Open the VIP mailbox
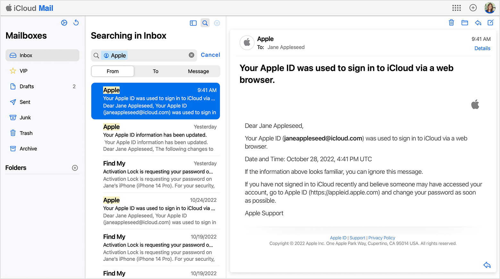Screen dimensions: 500x279 click(42, 71)
